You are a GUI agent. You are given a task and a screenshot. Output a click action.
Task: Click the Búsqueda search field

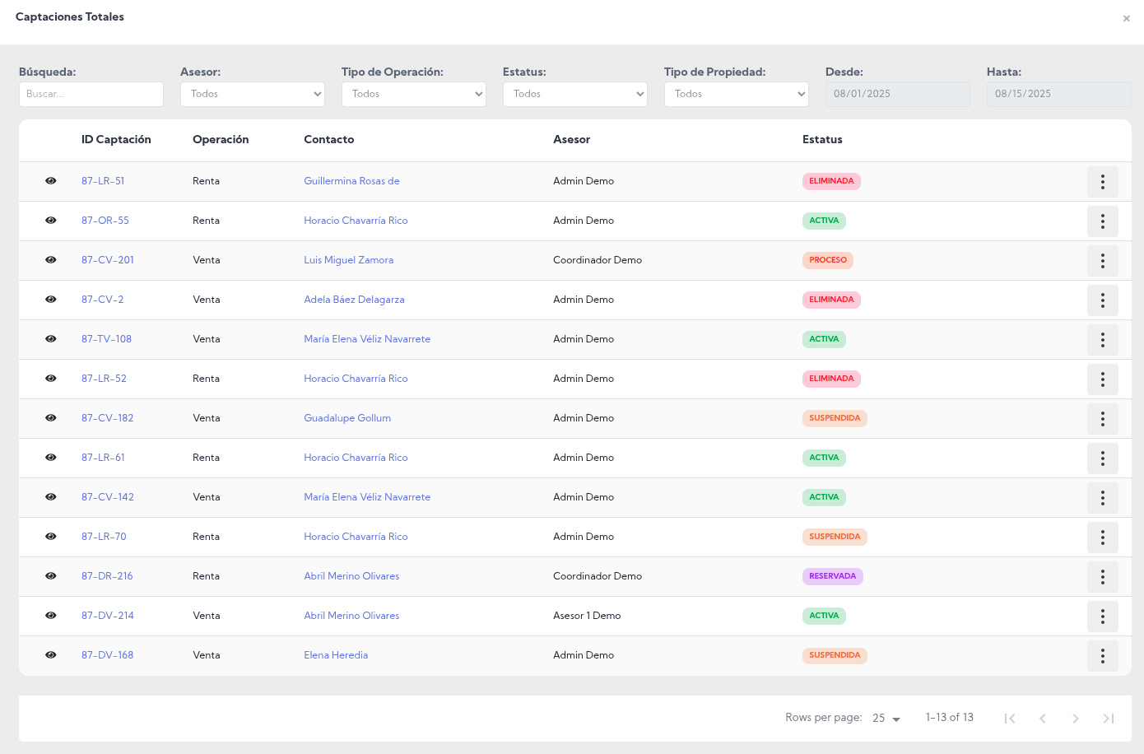point(91,95)
